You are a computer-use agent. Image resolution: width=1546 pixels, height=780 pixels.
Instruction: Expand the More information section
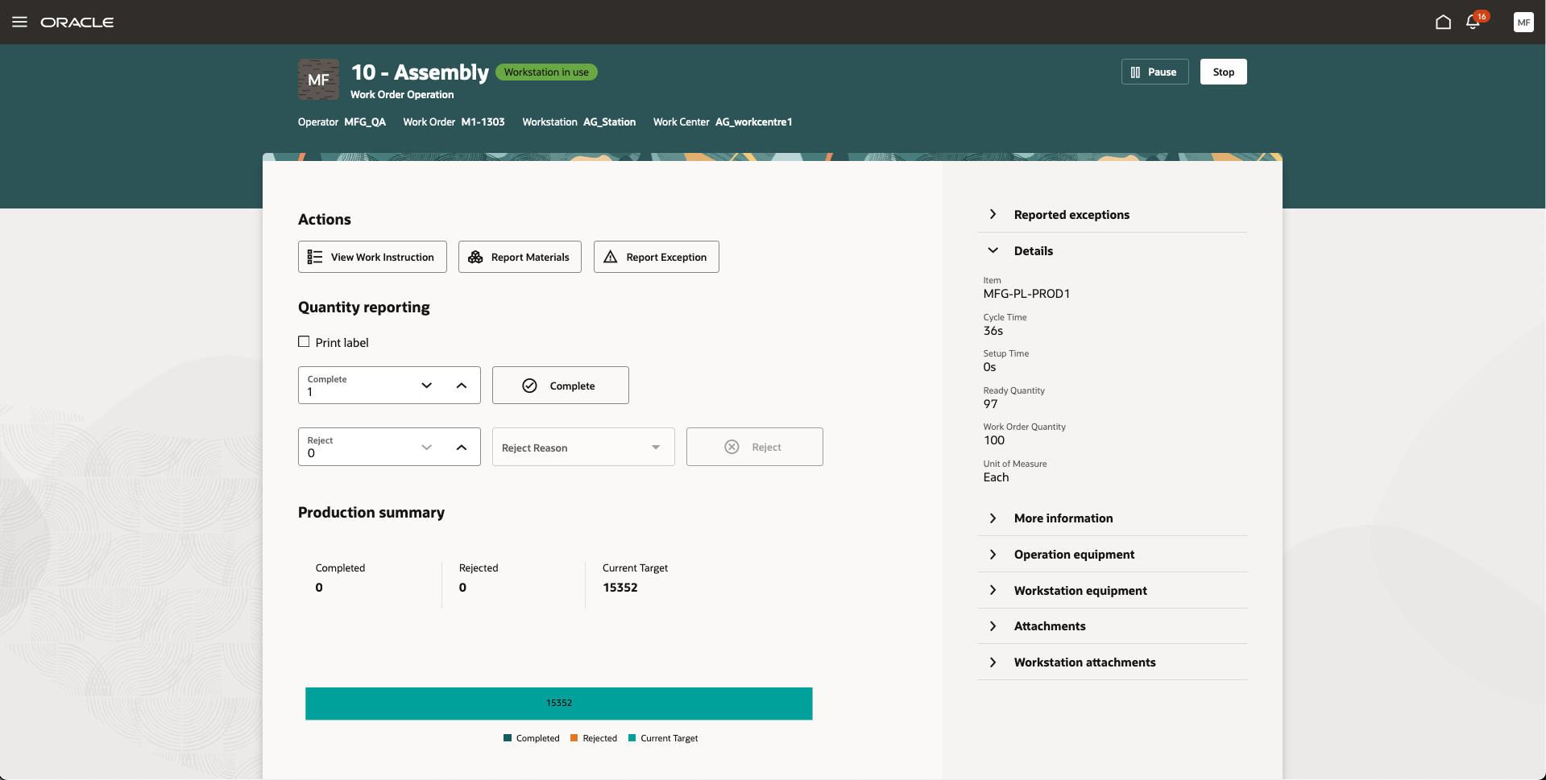(1112, 518)
